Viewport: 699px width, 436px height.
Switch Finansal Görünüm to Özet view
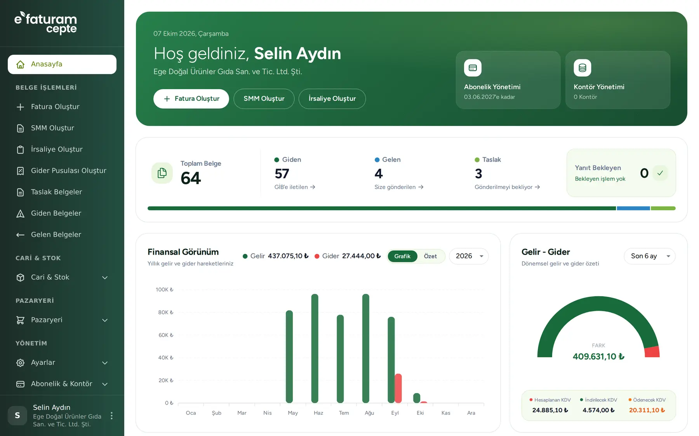coord(430,256)
